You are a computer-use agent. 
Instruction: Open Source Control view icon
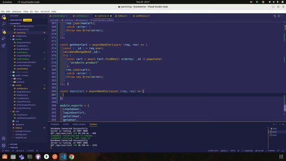coord(4,31)
